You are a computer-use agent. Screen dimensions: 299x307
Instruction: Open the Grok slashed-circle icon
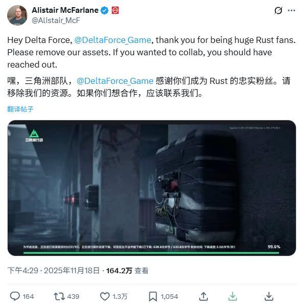point(278,10)
